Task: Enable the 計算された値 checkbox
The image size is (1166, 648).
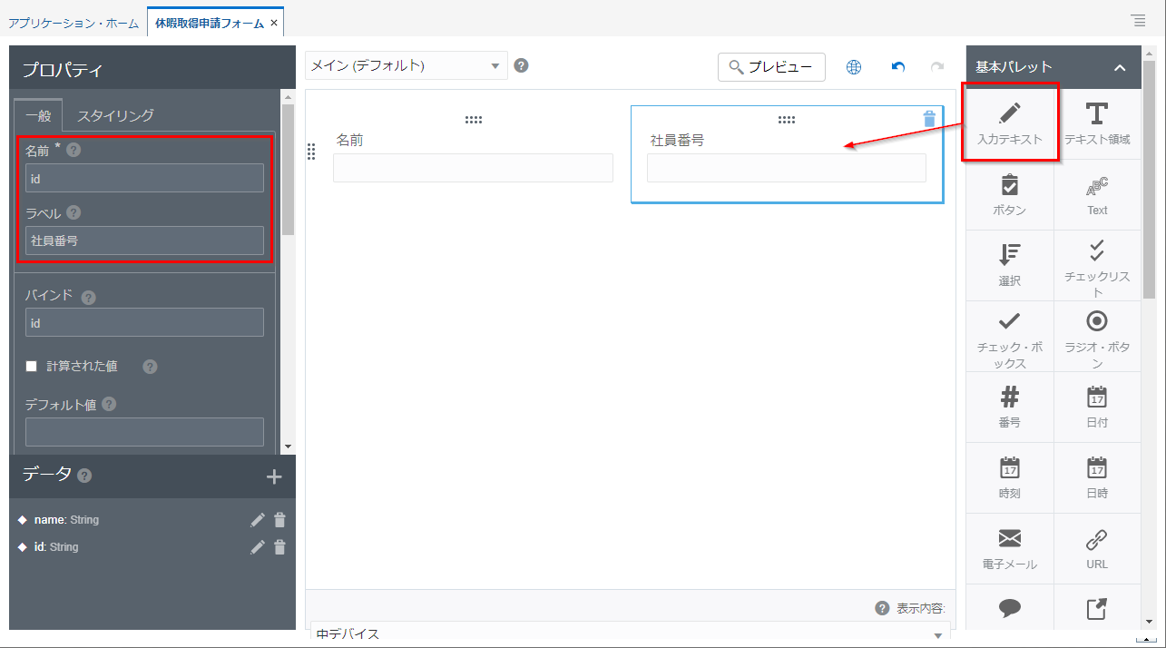Action: pyautogui.click(x=32, y=367)
